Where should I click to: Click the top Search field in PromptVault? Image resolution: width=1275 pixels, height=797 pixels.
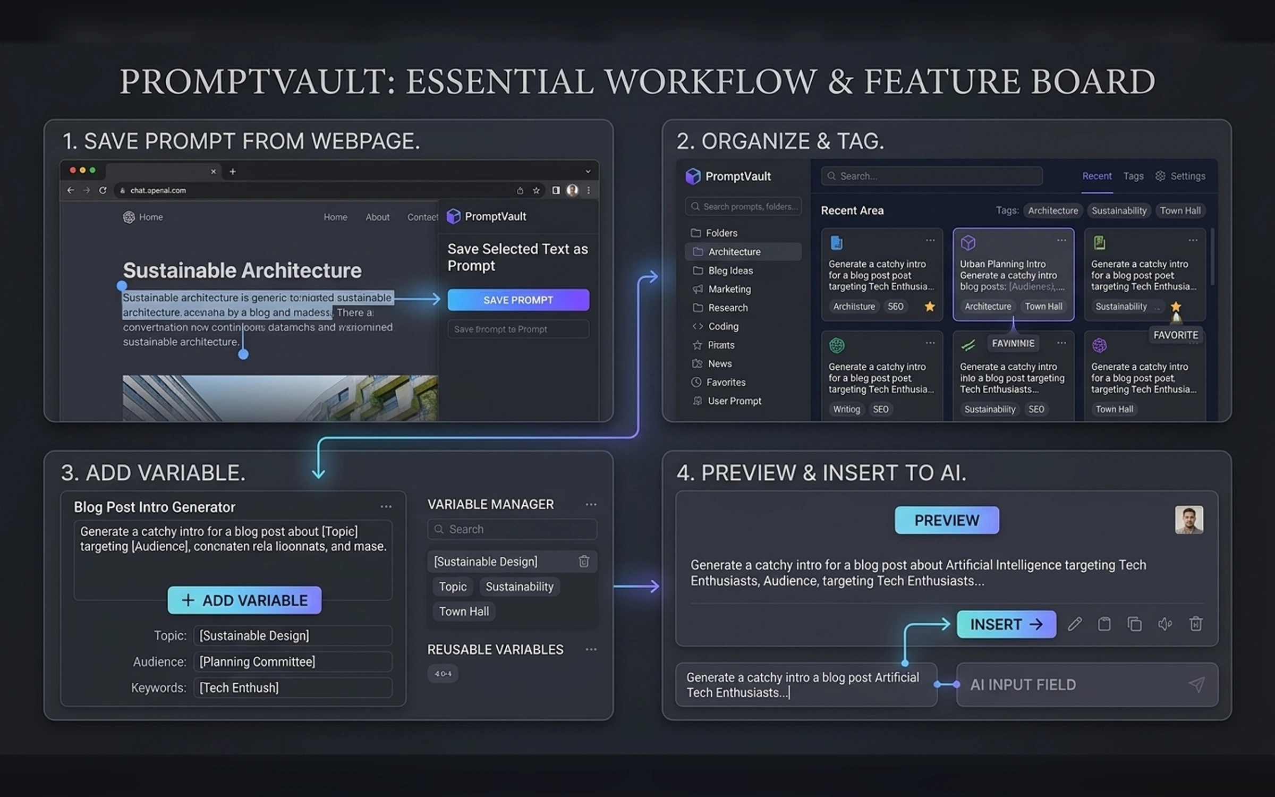tap(931, 176)
